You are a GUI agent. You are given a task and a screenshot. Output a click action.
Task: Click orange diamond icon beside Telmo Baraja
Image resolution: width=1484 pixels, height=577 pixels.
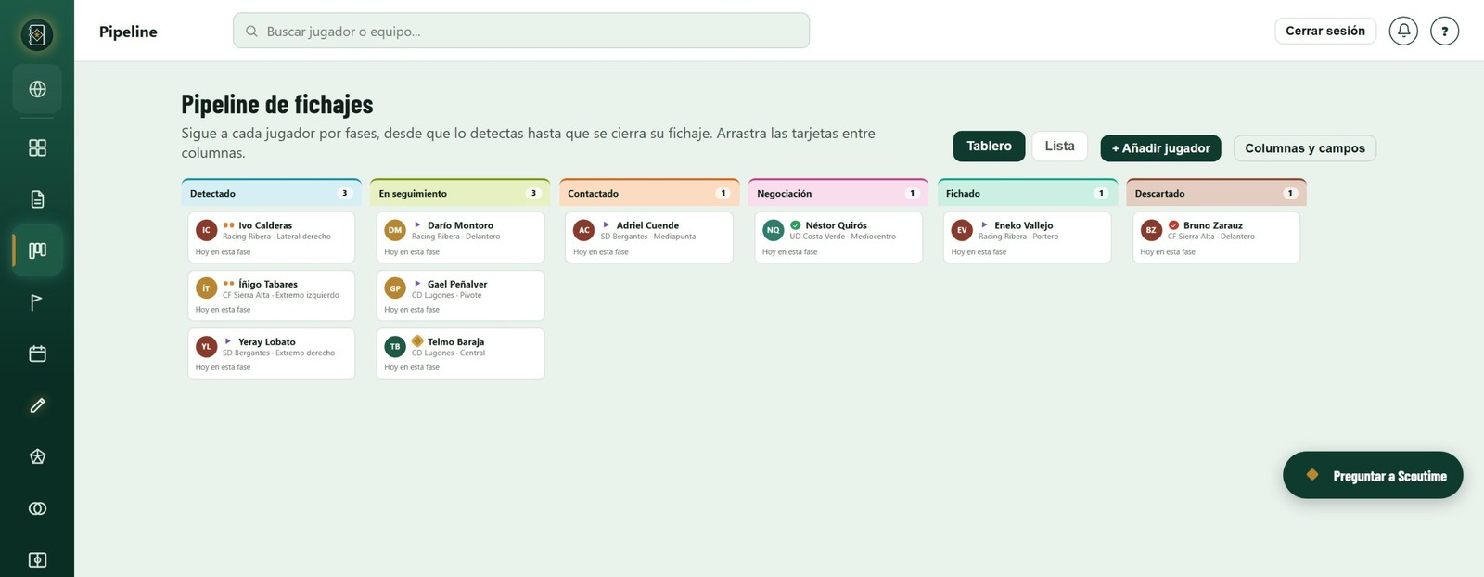point(417,341)
